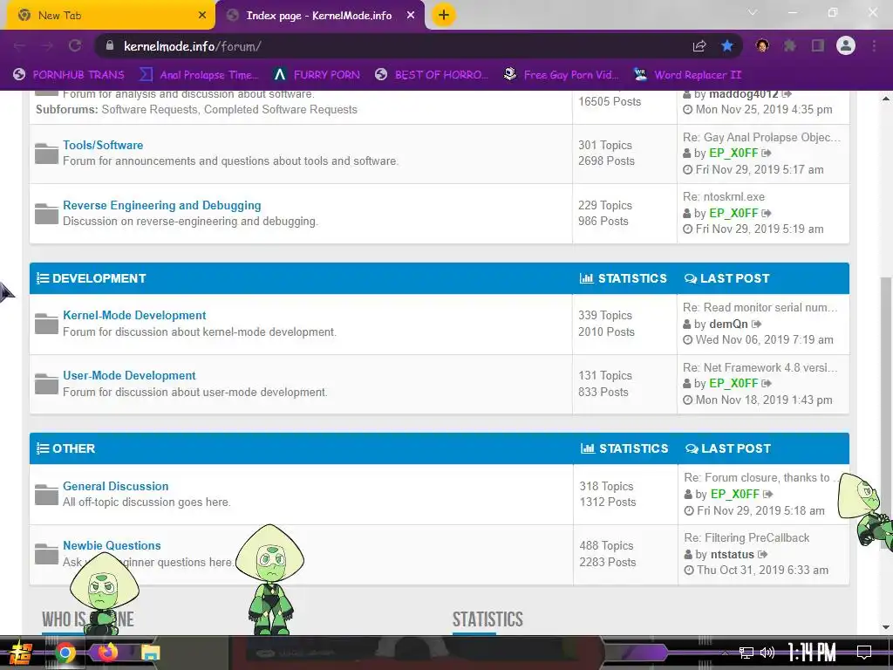Open the Kernel-Mode Development forum
893x670 pixels.
pos(134,315)
